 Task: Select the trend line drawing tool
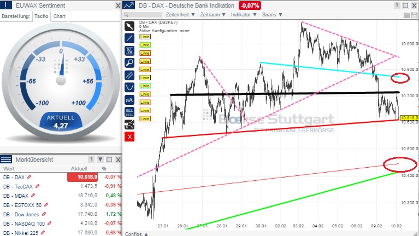(129, 38)
